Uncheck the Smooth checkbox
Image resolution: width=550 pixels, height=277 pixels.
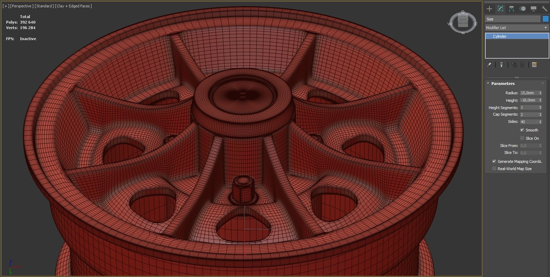522,130
